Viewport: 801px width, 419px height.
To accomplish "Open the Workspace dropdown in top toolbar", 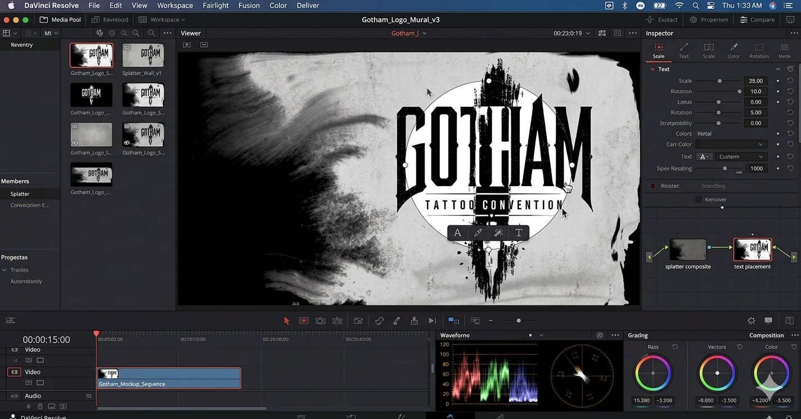I will [162, 20].
